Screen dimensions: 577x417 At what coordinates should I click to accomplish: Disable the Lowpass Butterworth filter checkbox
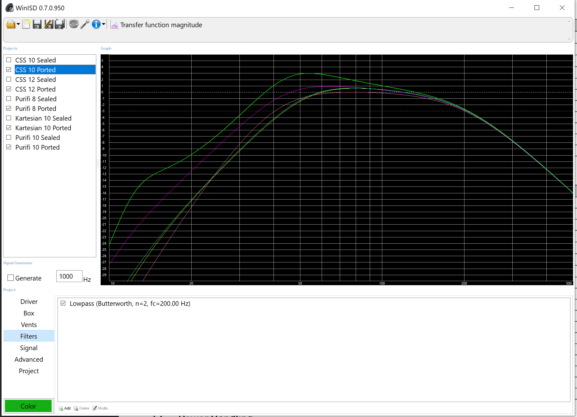pos(63,303)
